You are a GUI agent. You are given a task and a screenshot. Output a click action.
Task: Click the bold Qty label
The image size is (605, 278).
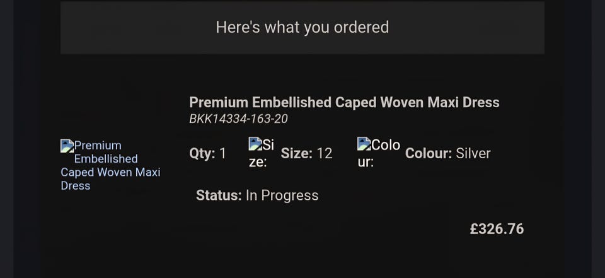[x=202, y=153]
